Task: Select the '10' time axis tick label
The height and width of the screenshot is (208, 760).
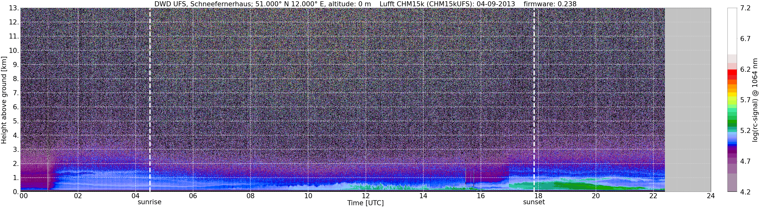Action: click(308, 196)
